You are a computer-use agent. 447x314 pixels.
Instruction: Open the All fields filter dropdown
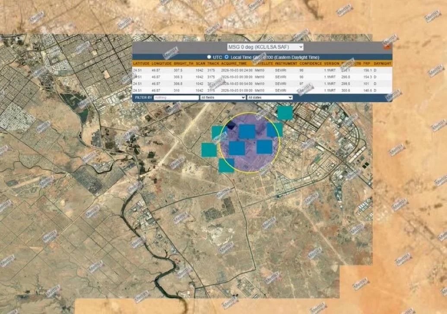tap(223, 97)
